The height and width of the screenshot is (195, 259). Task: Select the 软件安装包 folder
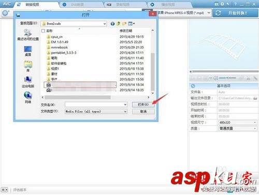pyautogui.click(x=56, y=63)
